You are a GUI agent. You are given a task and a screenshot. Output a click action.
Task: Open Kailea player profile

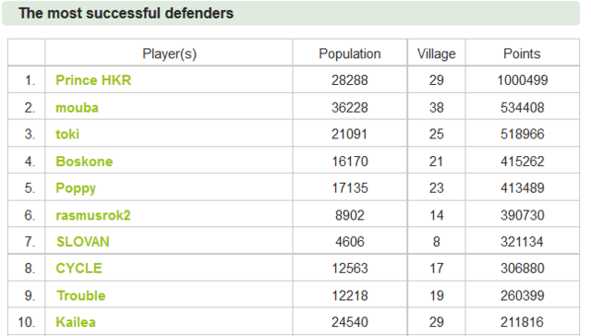[x=76, y=322]
